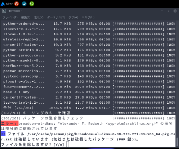
Task: Open the タブ(A) menu
Action: (73, 17)
